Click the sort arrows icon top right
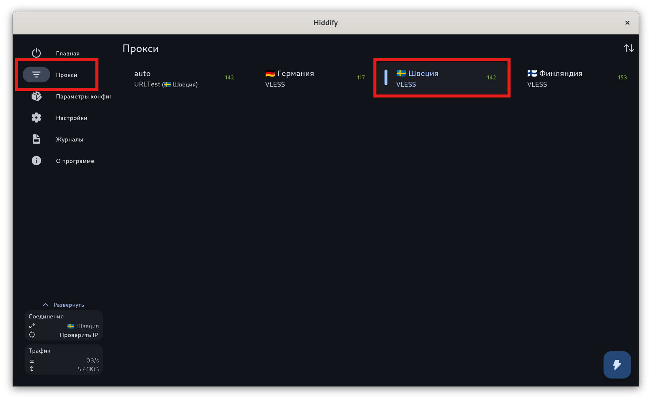The image size is (651, 400). point(629,48)
